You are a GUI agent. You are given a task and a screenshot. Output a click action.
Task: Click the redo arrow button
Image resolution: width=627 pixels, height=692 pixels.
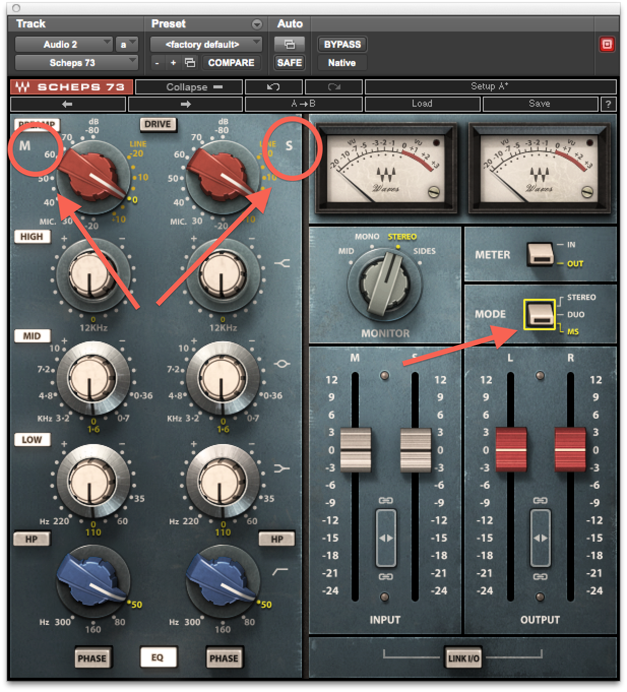pos(334,87)
